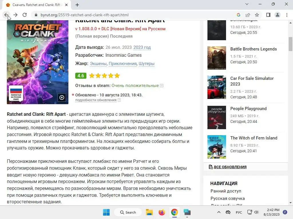Enlarge the cover with the zoom-plus icon
The height and width of the screenshot is (219, 293).
(62, 98)
